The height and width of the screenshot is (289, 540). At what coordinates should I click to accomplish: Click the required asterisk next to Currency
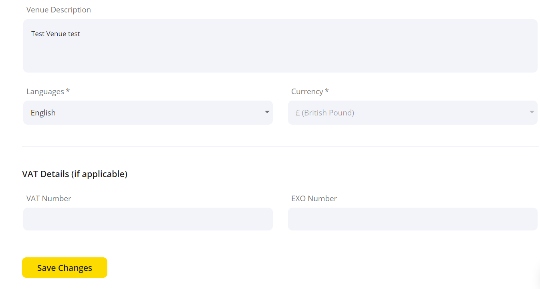327,91
